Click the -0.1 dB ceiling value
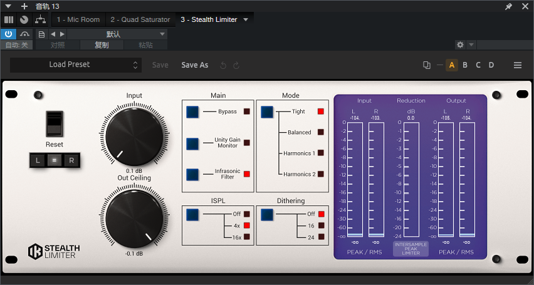 (x=134, y=254)
